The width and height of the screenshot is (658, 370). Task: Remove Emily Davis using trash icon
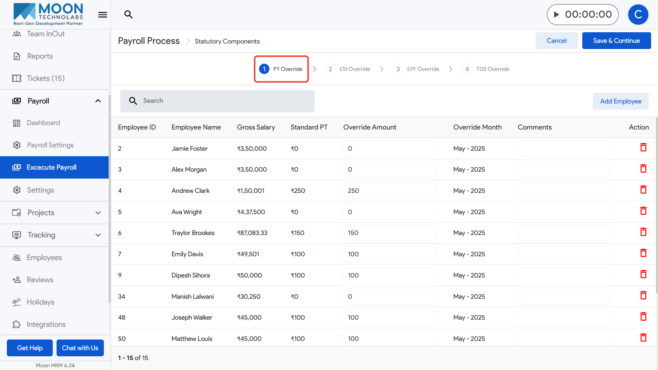click(643, 253)
